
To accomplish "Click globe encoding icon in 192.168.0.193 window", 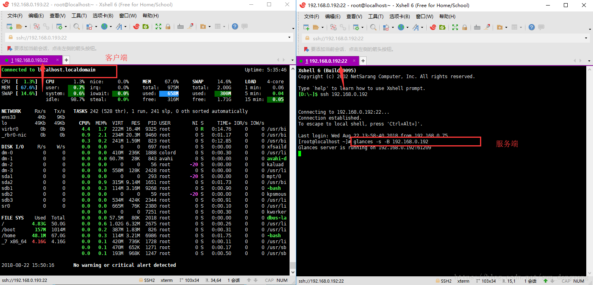I will (104, 26).
